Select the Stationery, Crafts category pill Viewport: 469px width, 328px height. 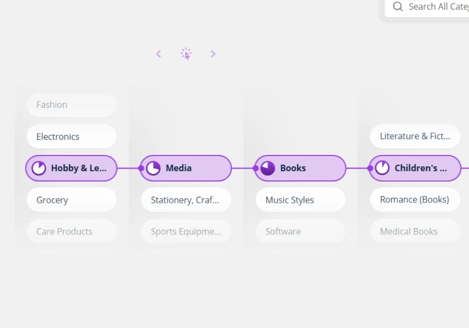[186, 200]
